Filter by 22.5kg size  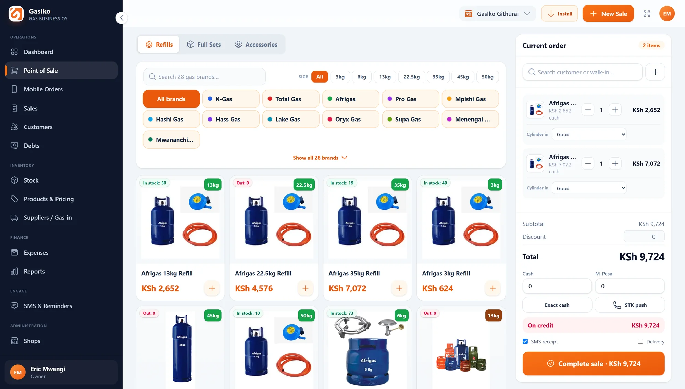[412, 77]
